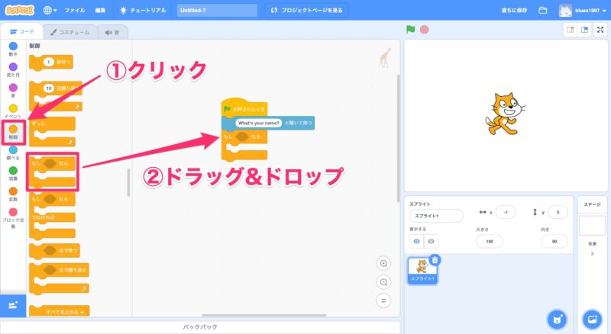The image size is (611, 334).
Task: Click the green flag to run
Action: [x=410, y=30]
